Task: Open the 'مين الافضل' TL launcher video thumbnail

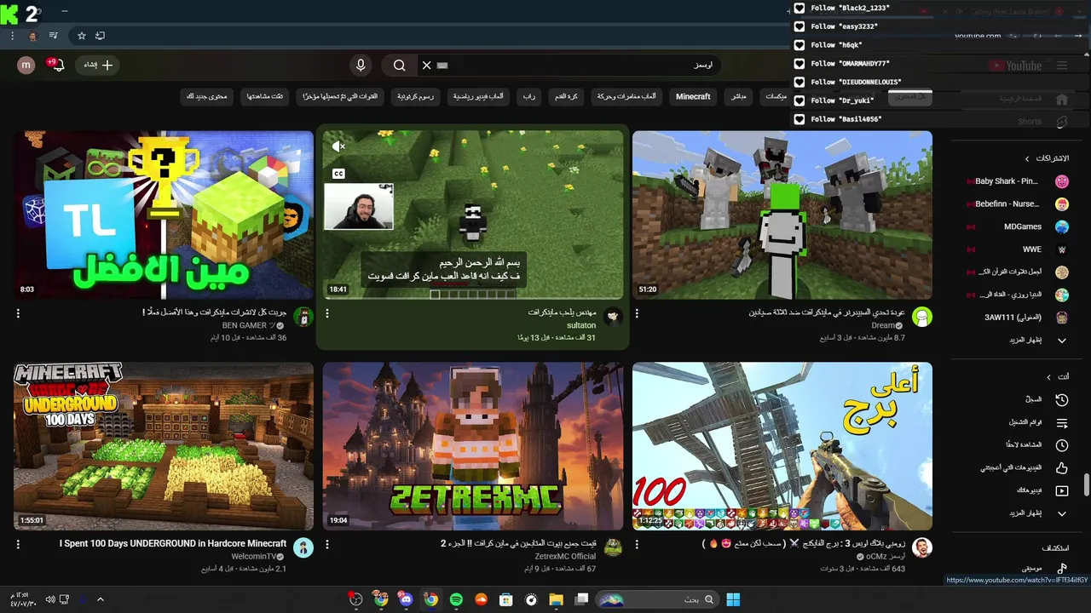Action: coord(164,215)
